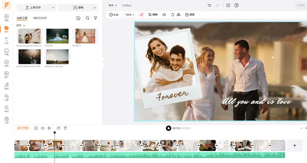Click the Untitled project name field
Viewport: 307px width, 163px height.
click(x=126, y=5)
